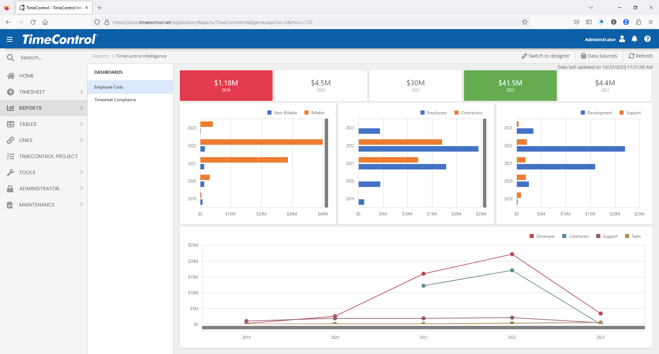Click the Tools wrench icon in sidebar

pos(11,173)
